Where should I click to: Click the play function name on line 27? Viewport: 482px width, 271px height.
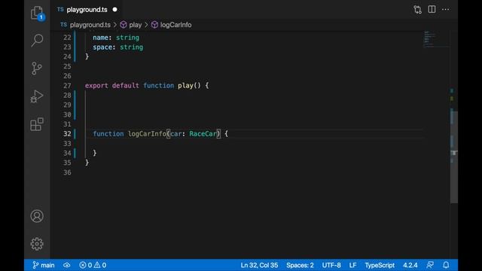tap(185, 86)
